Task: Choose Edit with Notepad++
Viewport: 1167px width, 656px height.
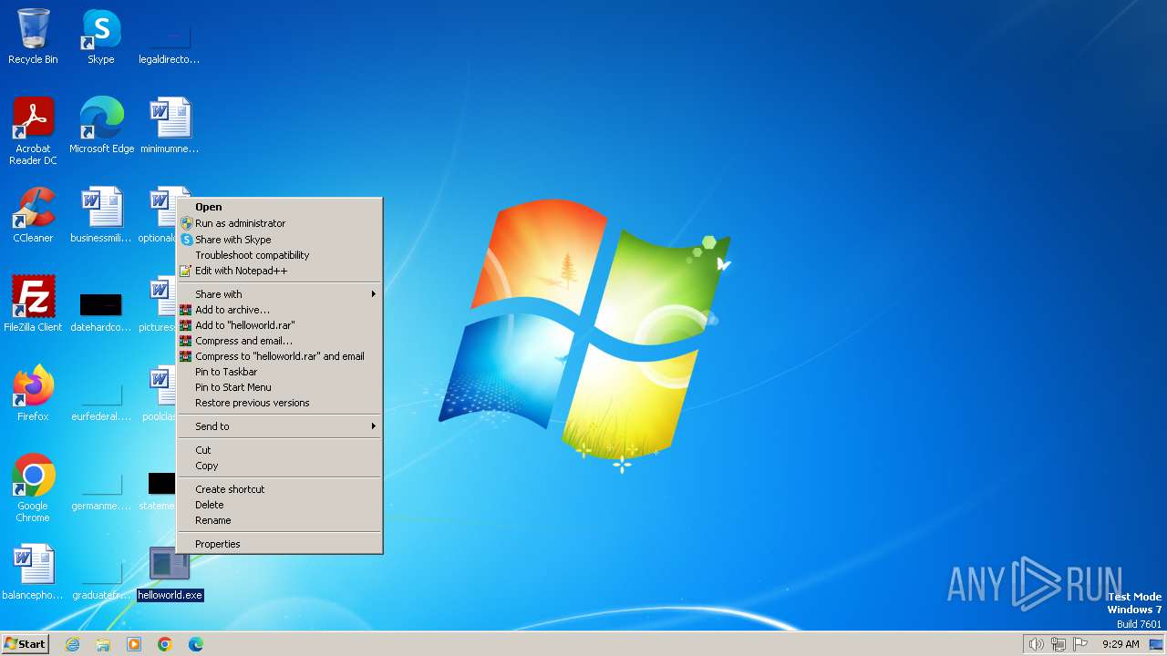Action: coord(280,271)
